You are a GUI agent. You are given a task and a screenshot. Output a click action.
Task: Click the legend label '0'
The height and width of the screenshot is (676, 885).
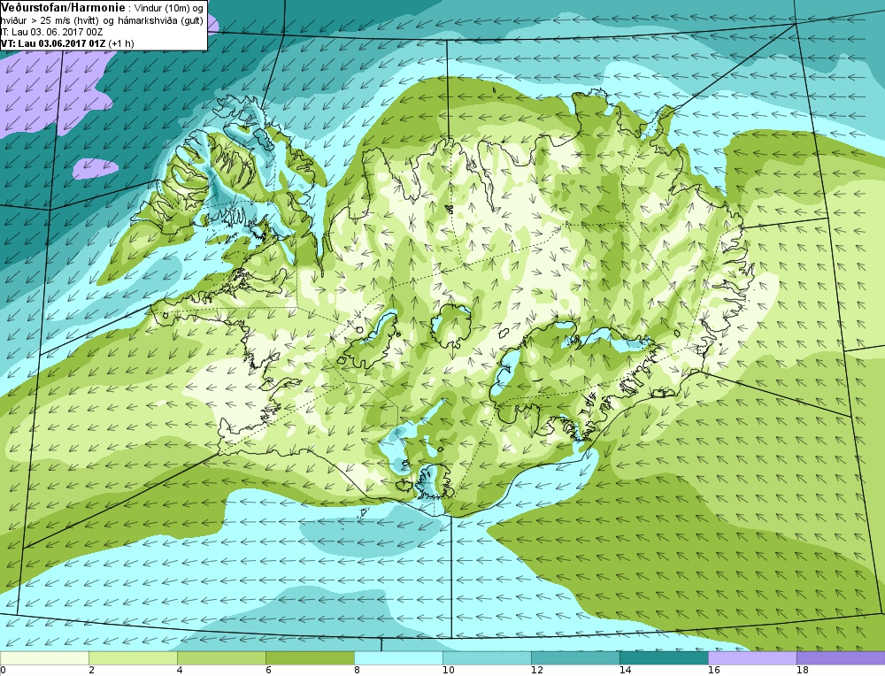click(x=4, y=671)
